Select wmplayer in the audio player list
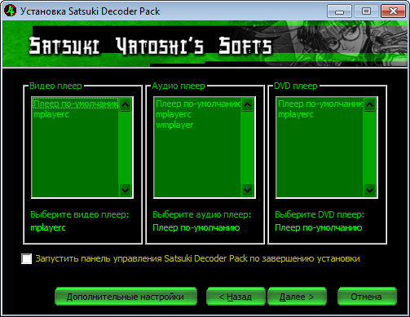Image resolution: width=410 pixels, height=317 pixels. click(174, 125)
